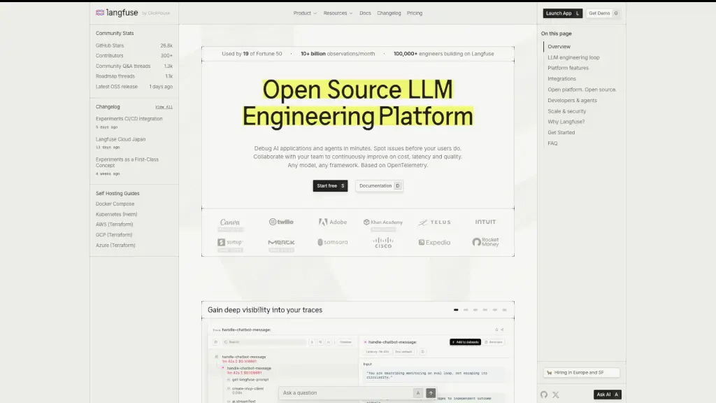The height and width of the screenshot is (403, 716).
Task: Open Experiments as a First-Class Concept entry
Action: coord(127,162)
